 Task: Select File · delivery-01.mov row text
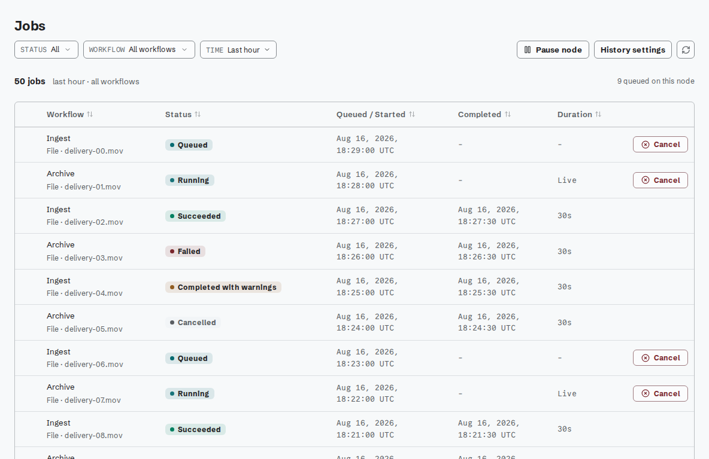pyautogui.click(x=84, y=186)
